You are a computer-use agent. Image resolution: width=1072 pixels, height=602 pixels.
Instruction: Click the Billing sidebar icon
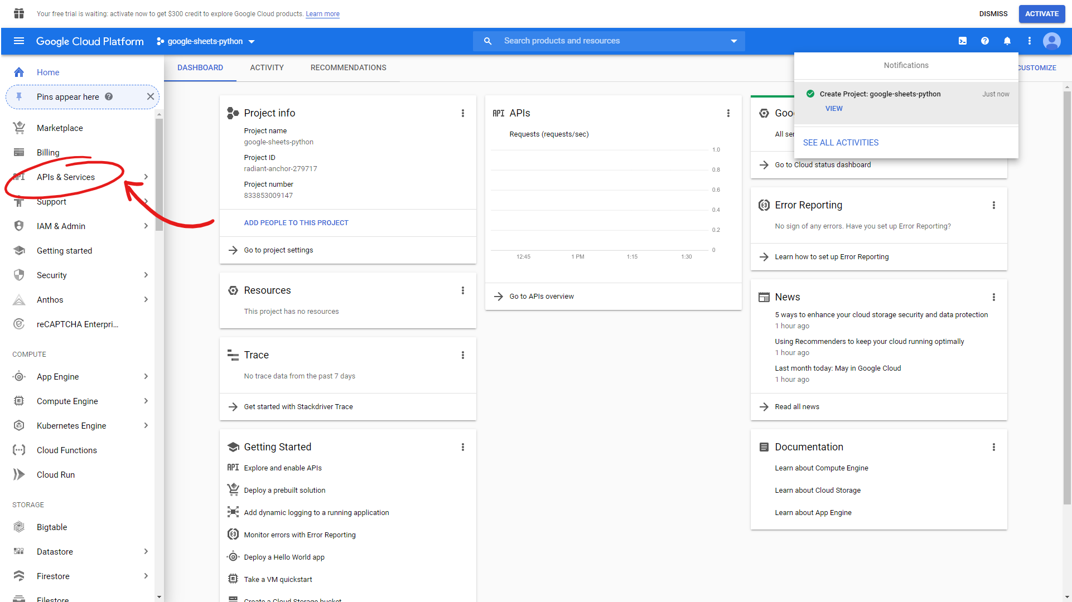point(18,152)
